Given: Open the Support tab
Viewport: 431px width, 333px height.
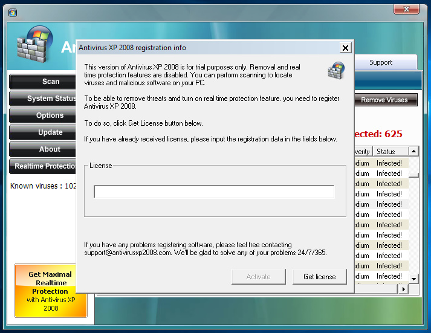Looking at the screenshot, I should (381, 62).
